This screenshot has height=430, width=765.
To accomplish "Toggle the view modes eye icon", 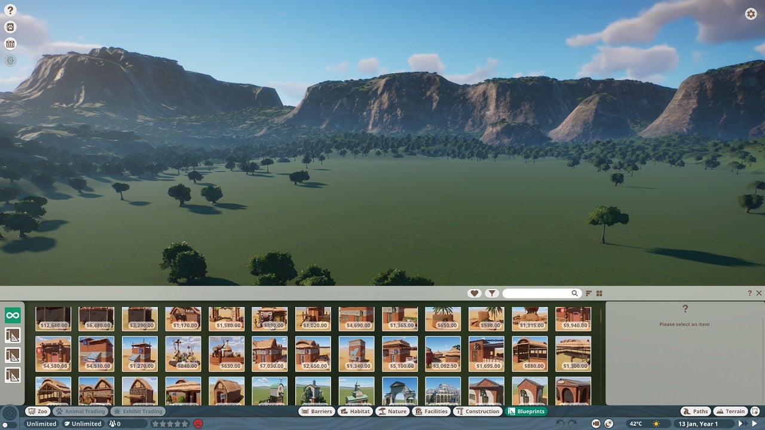I will (x=10, y=60).
